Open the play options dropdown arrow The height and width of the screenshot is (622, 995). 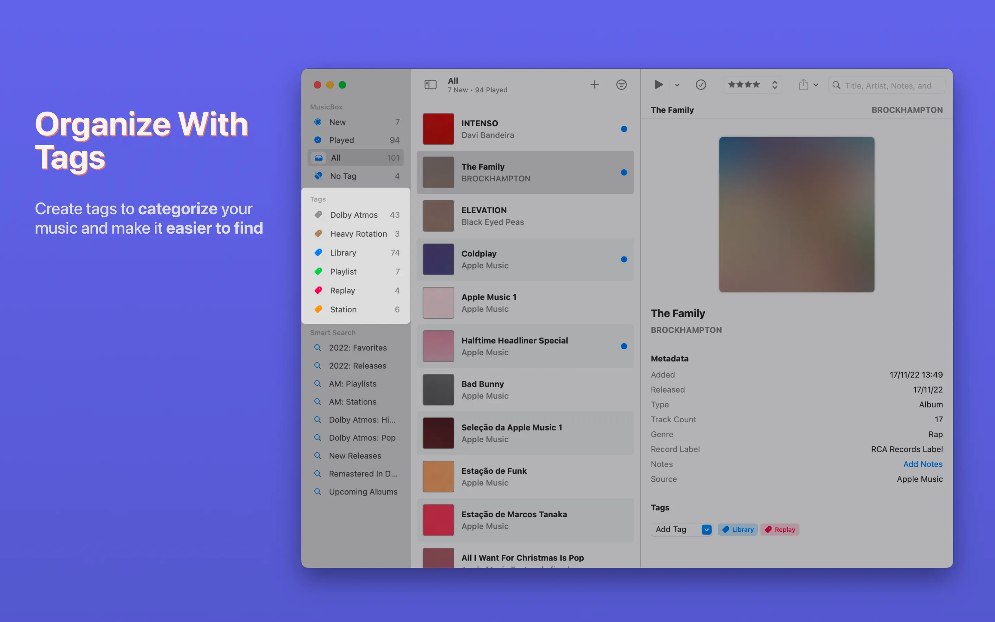tap(677, 85)
